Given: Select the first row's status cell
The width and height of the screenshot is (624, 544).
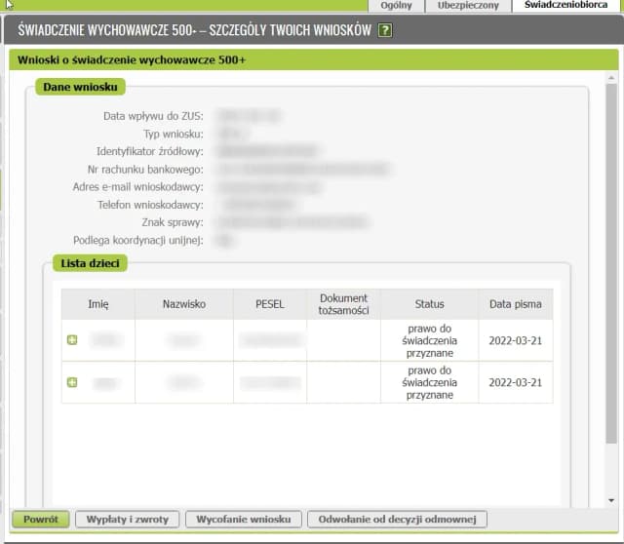Looking at the screenshot, I should [429, 341].
